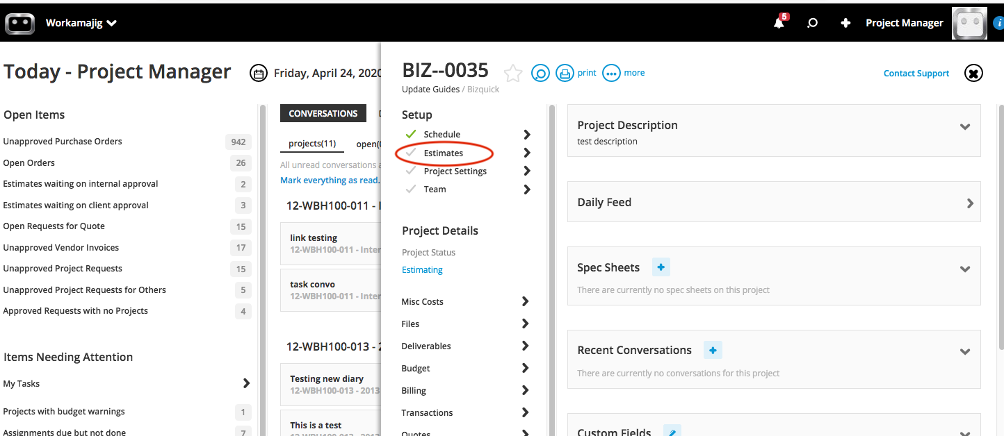This screenshot has width=1004, height=436.
Task: Click the 942 count badge
Action: (x=238, y=142)
